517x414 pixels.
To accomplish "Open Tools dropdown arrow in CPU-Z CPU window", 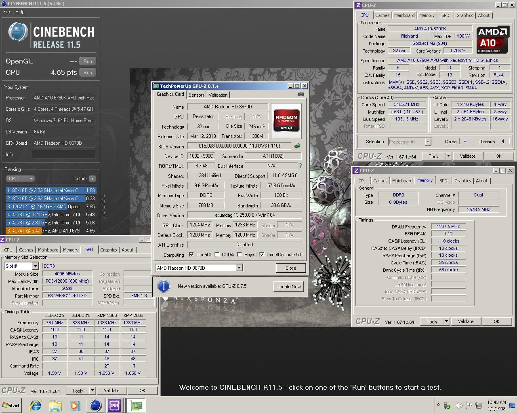I will [x=448, y=156].
